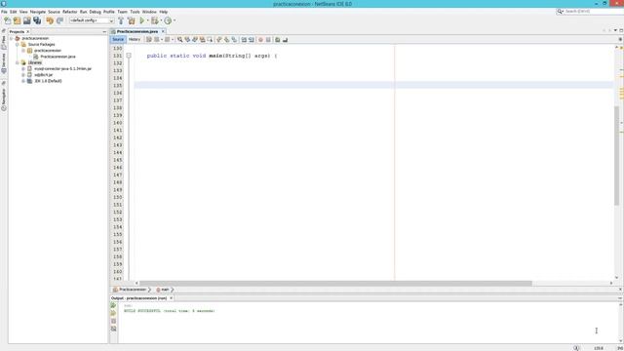
Task: Click the Shift Line Right icon
Action: point(252,39)
